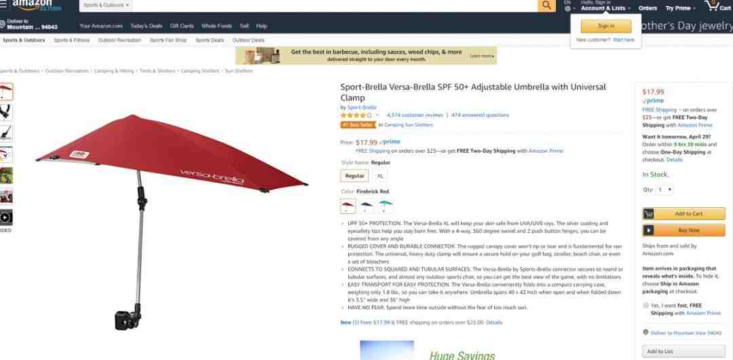Expand the Add to List dropdown
The height and width of the screenshot is (360, 733).
coord(684,352)
